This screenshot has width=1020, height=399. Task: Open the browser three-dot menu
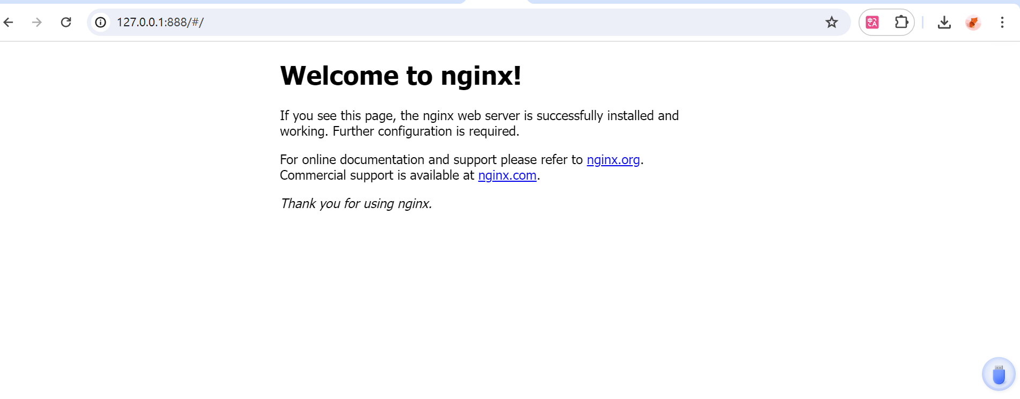(x=1002, y=22)
